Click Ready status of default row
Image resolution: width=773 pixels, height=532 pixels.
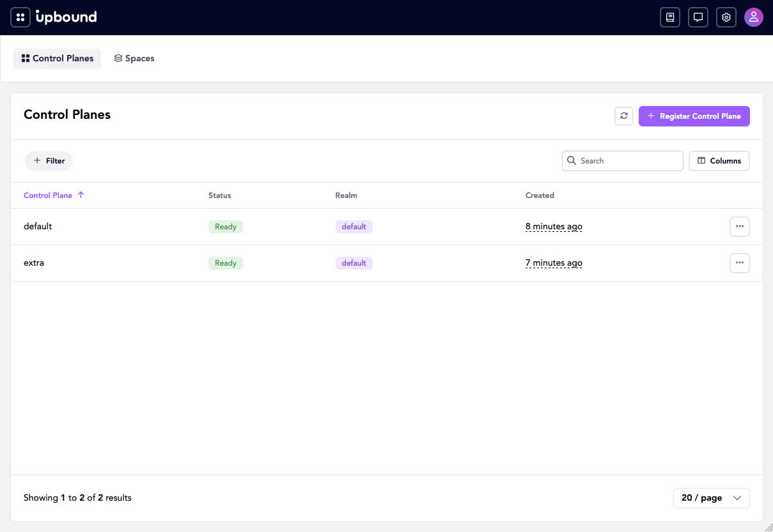(x=226, y=227)
